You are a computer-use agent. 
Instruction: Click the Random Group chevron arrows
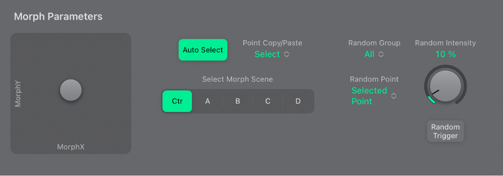(x=381, y=54)
